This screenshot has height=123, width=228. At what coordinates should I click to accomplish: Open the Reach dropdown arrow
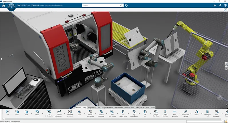point(202,113)
